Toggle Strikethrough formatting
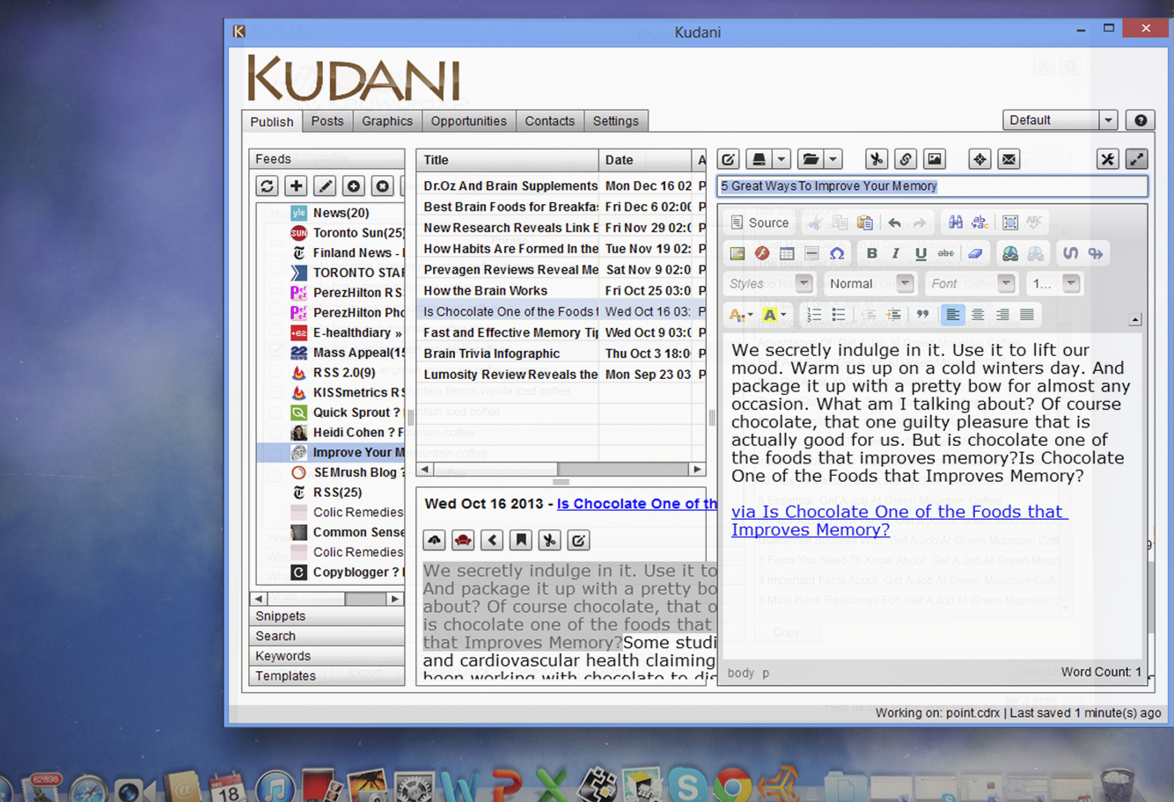Screen dimensions: 1174x802 [945, 253]
